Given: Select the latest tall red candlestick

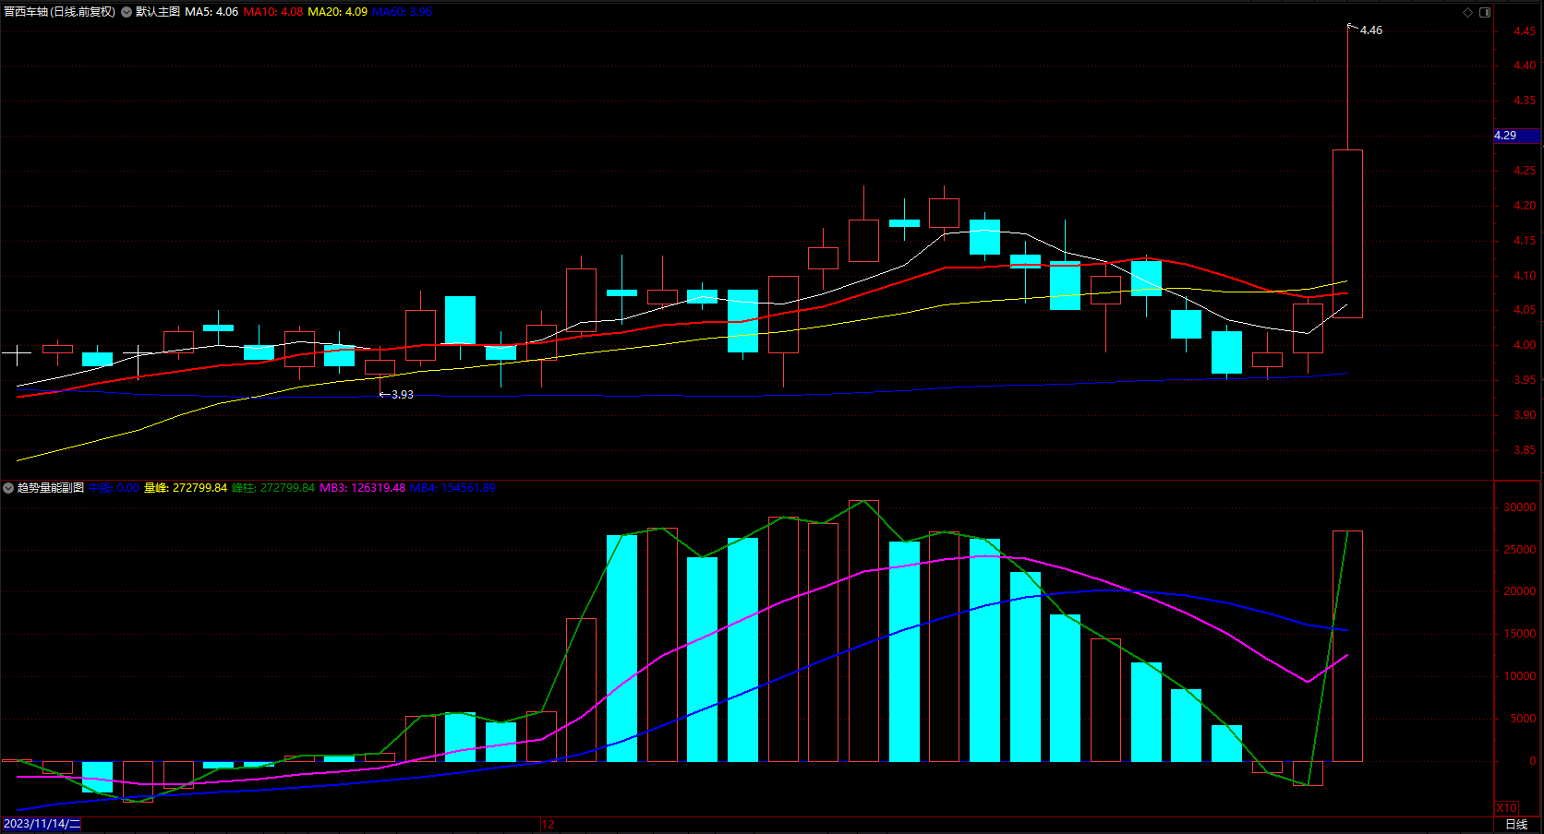Looking at the screenshot, I should point(1347,233).
